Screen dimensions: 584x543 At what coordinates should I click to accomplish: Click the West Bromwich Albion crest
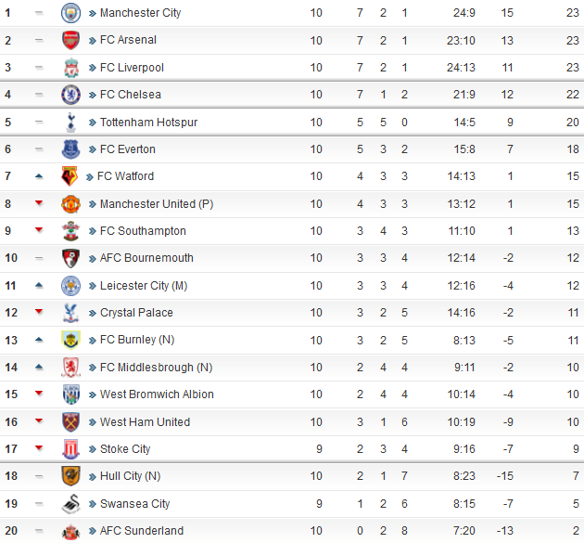tap(70, 394)
